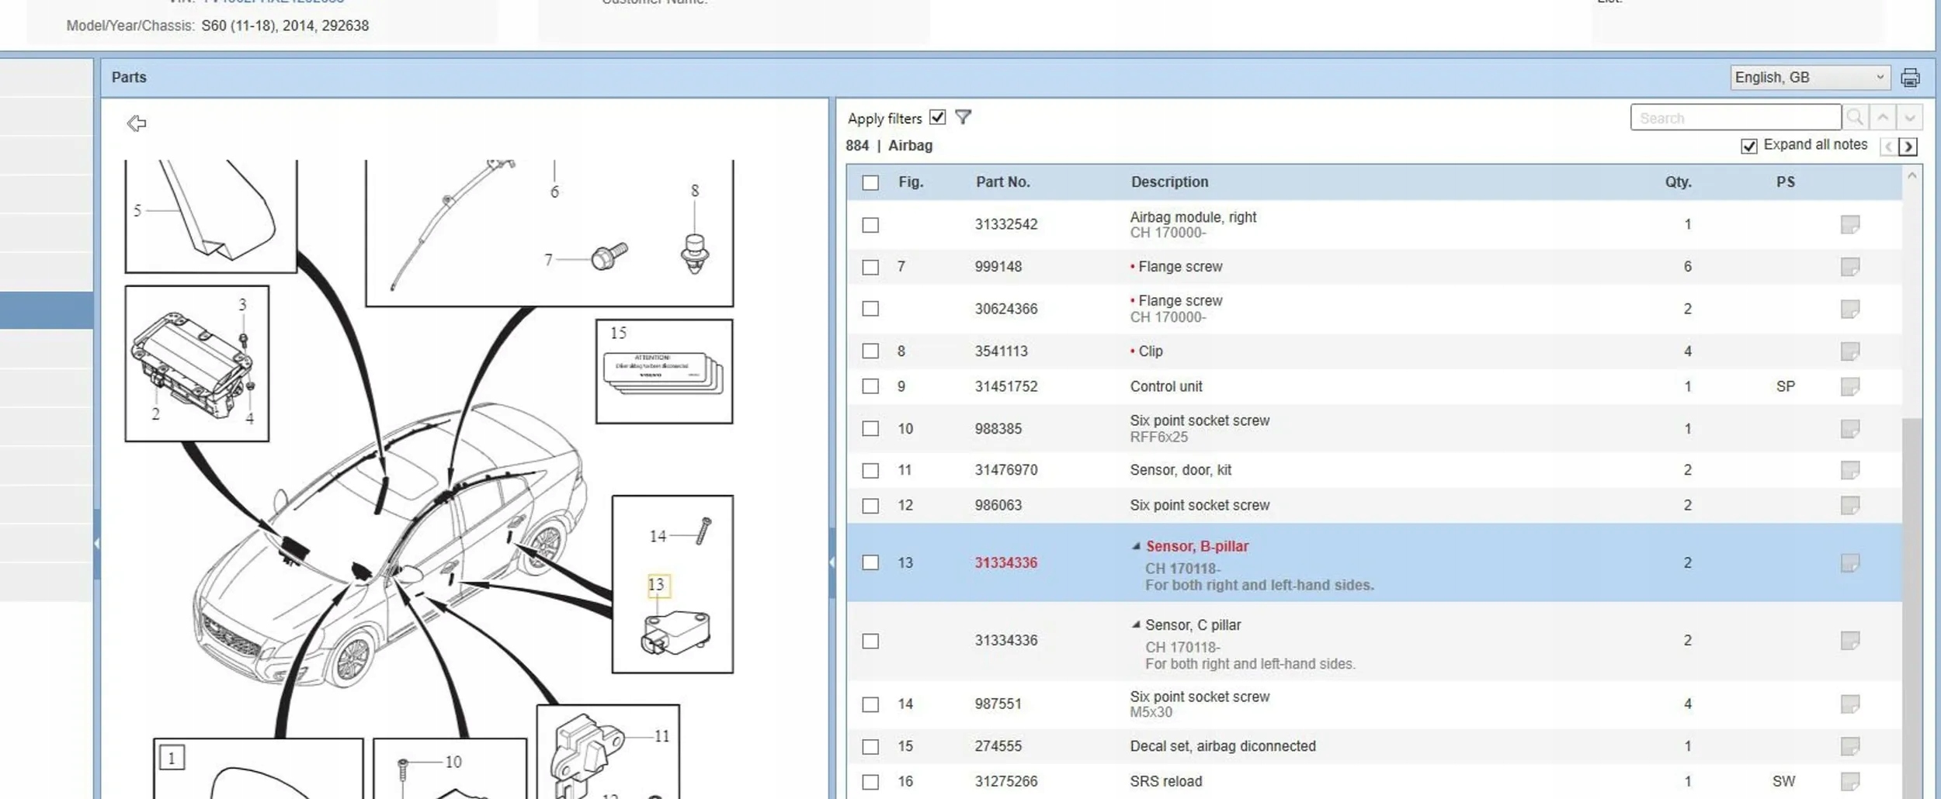Open note icon for Airbag module, right
The height and width of the screenshot is (799, 1941).
(1850, 225)
